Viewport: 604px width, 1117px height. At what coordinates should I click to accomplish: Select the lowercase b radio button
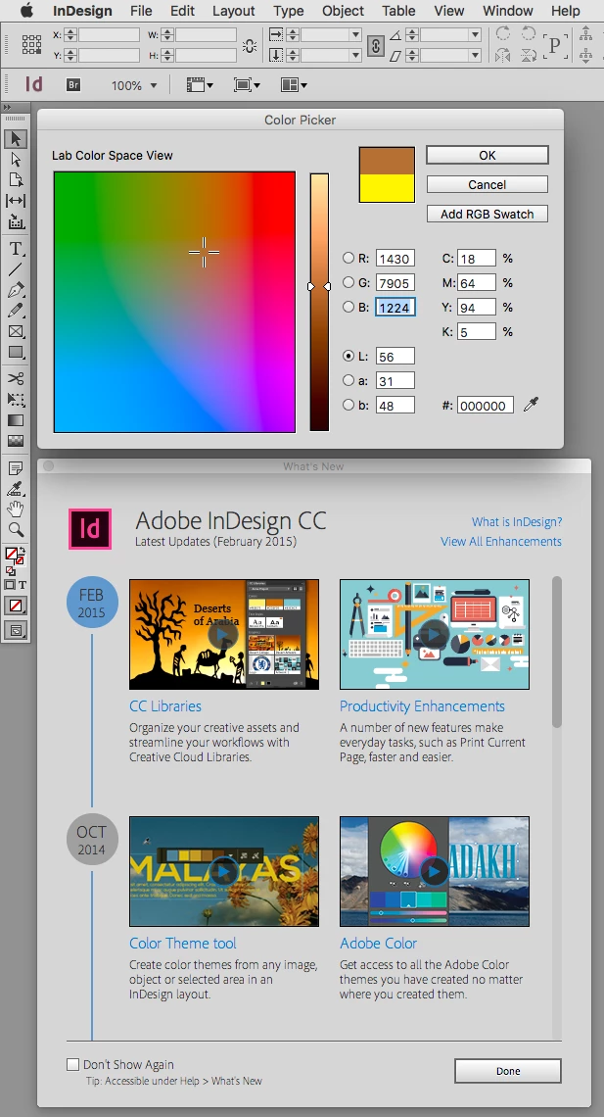348,405
